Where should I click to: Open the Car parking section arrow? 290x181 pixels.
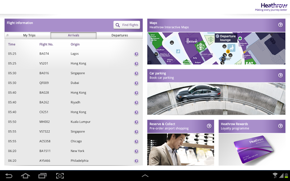pos(280,75)
